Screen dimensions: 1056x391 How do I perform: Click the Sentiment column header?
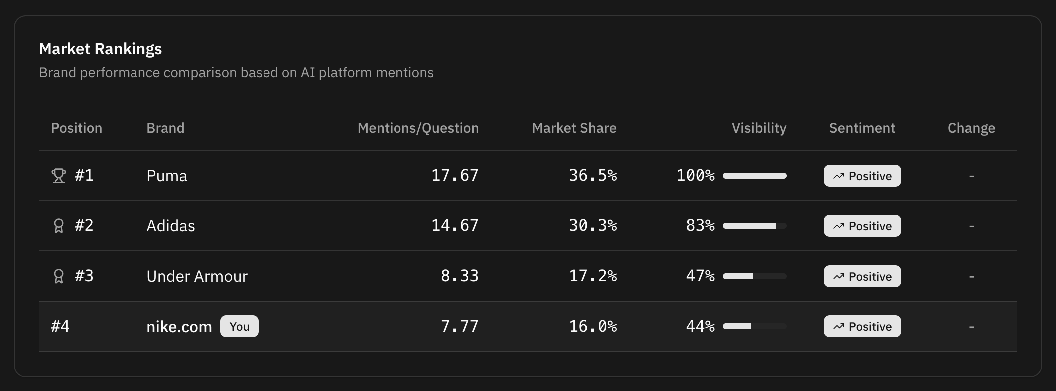click(862, 128)
